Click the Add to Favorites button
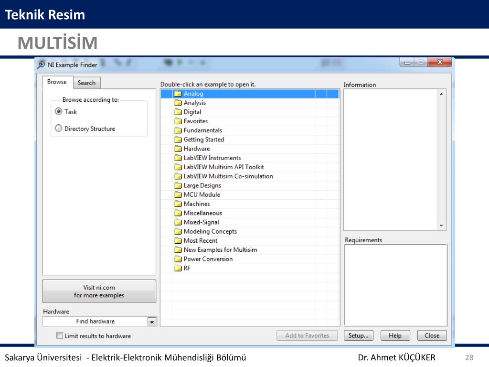Viewport: 489px width, 367px height. [307, 335]
